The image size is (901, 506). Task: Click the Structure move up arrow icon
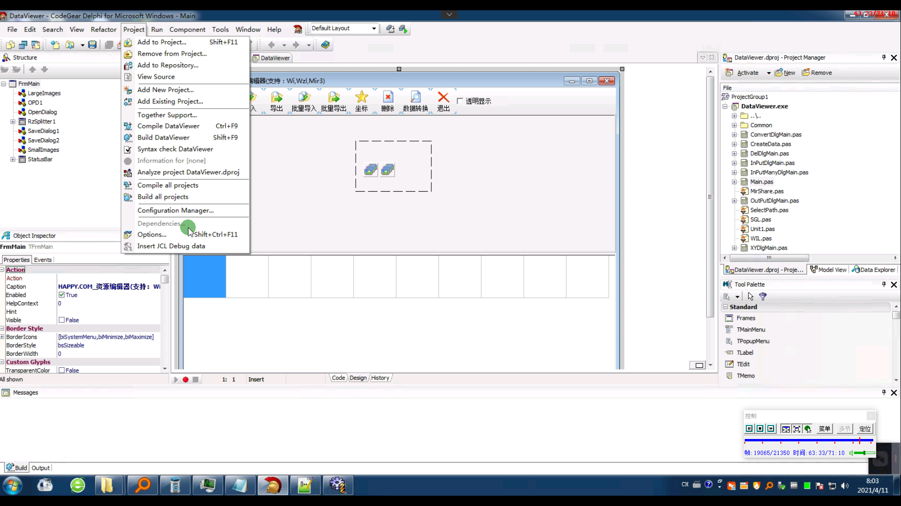pyautogui.click(x=32, y=70)
